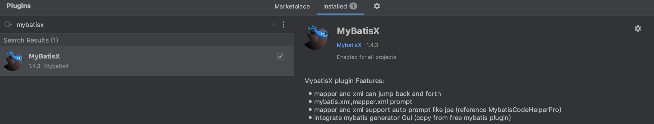
Task: Select the MyBatisX bird icon in results list
Action: [x=13, y=61]
